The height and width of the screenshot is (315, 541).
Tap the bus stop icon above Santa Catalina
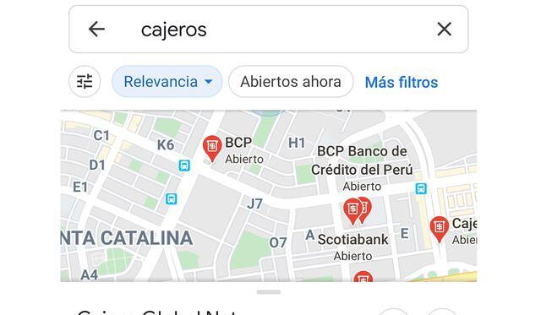pyautogui.click(x=171, y=198)
